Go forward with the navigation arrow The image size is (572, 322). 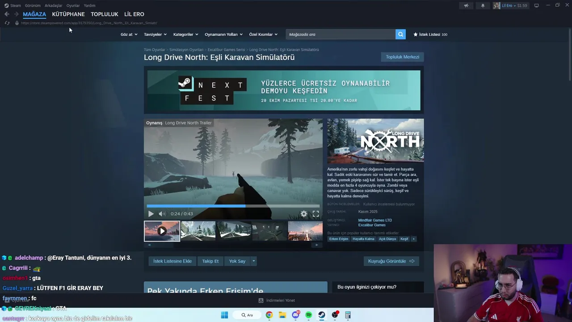(x=17, y=14)
